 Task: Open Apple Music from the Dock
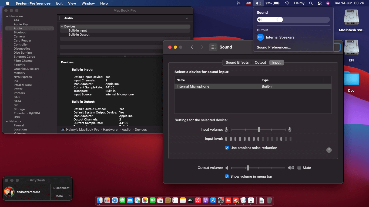click(x=198, y=200)
